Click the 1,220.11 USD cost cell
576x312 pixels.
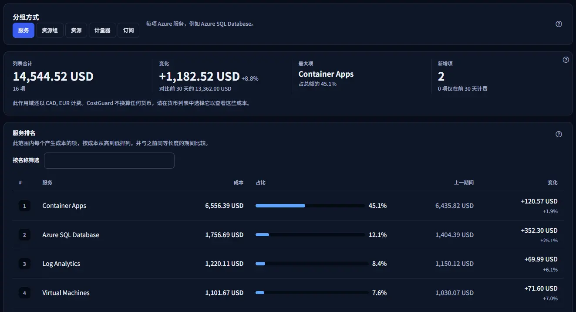224,264
